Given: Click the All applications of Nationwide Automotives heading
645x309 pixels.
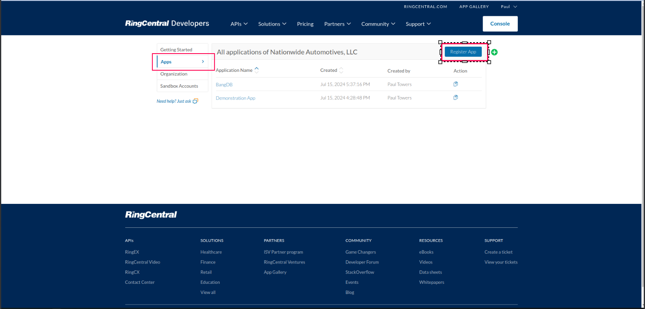Looking at the screenshot, I should pos(287,52).
